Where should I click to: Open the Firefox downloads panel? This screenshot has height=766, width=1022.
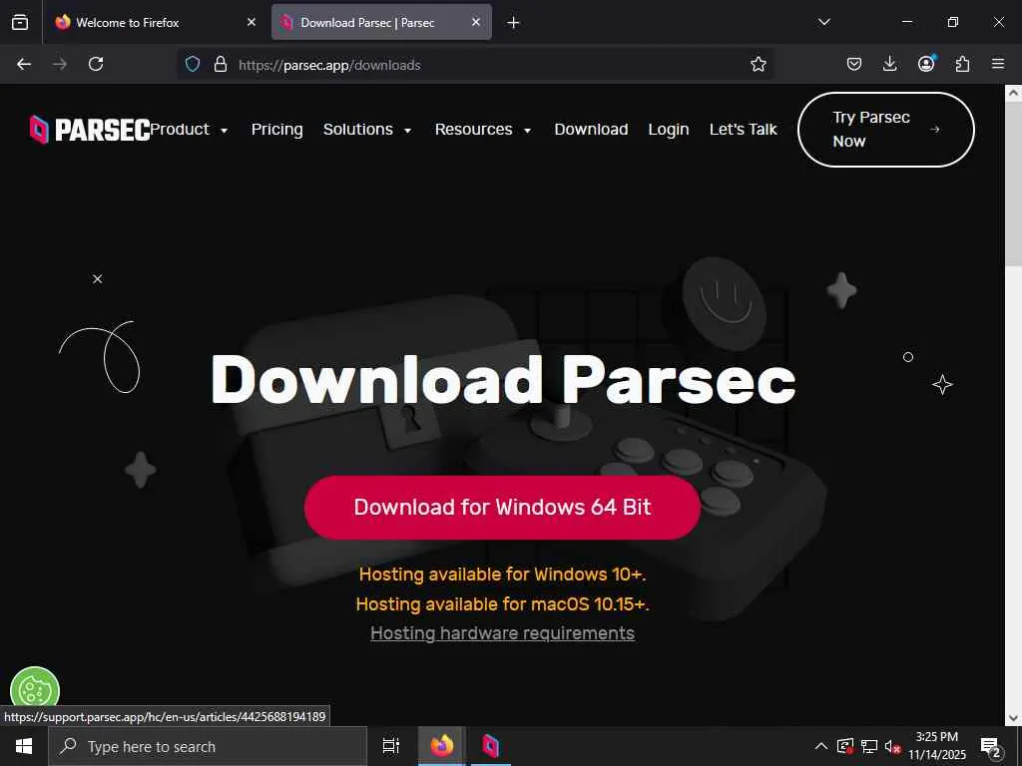[889, 64]
